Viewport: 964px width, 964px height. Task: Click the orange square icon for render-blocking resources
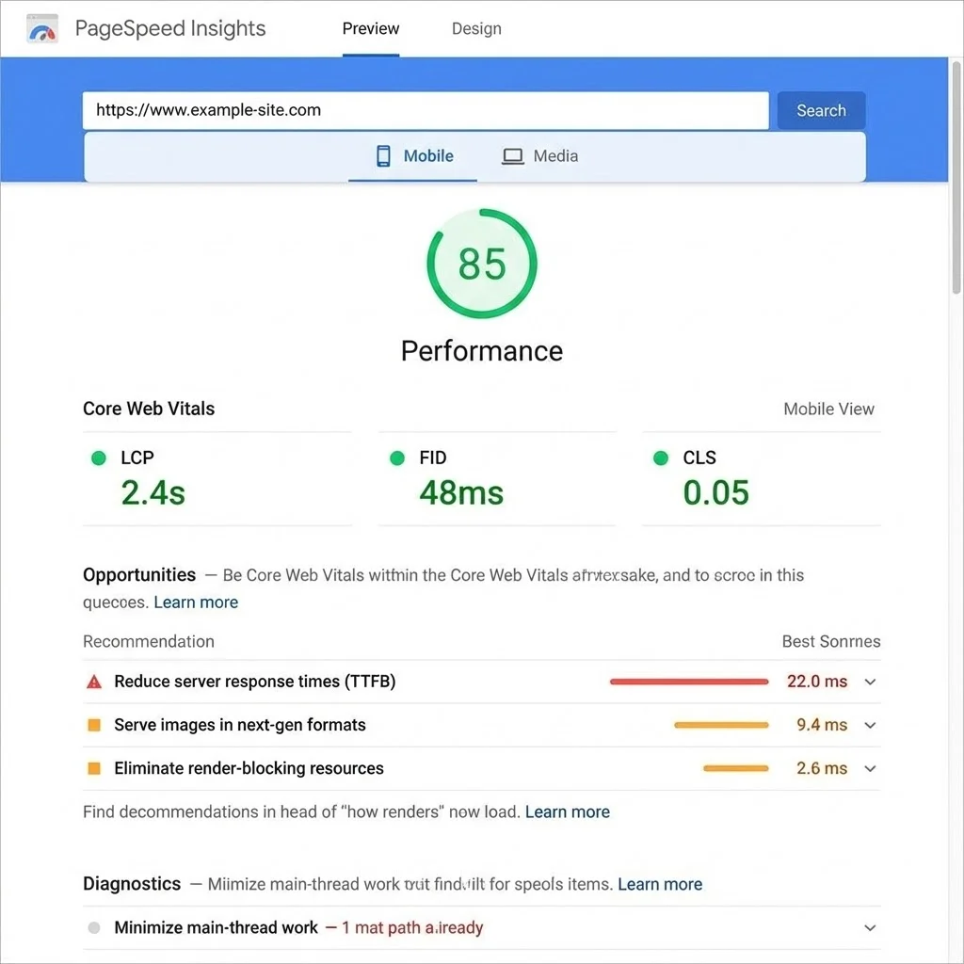point(93,767)
